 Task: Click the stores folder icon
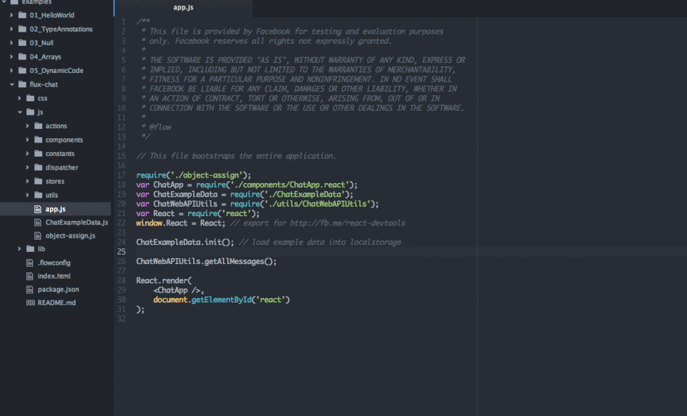tap(38, 181)
